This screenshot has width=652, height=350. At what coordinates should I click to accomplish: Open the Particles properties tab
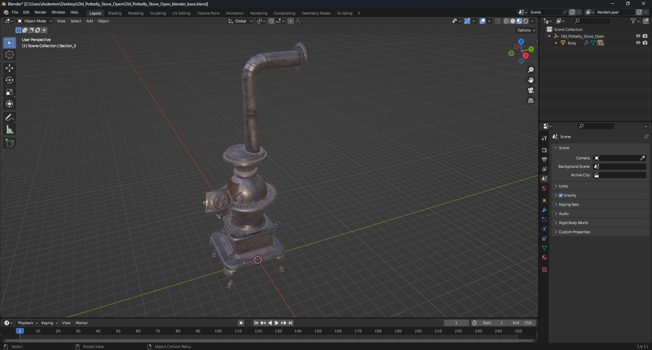pos(544,219)
